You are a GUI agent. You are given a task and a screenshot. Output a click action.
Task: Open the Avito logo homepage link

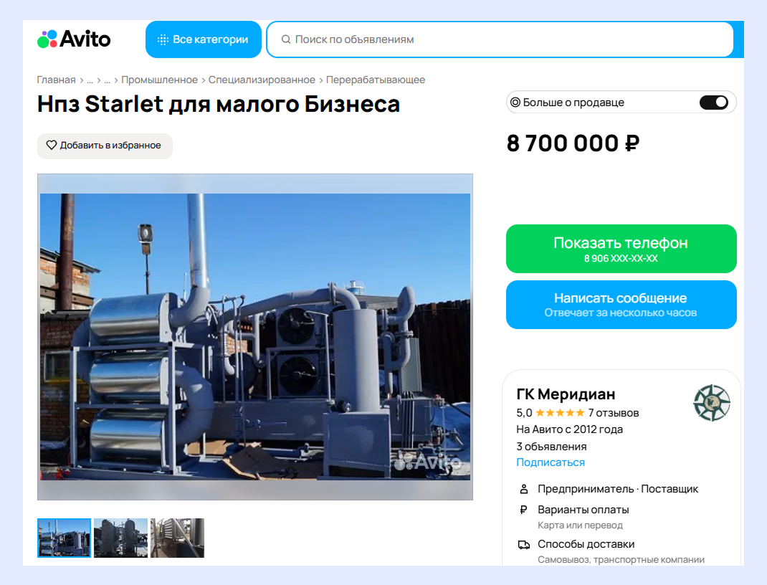[74, 39]
